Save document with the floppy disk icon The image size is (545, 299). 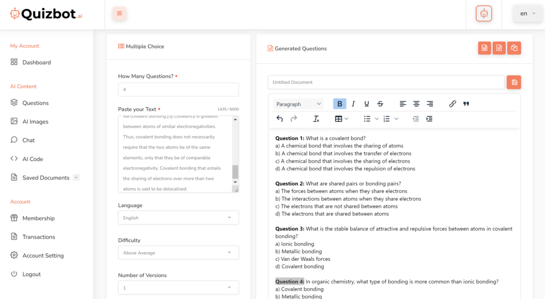pyautogui.click(x=514, y=82)
